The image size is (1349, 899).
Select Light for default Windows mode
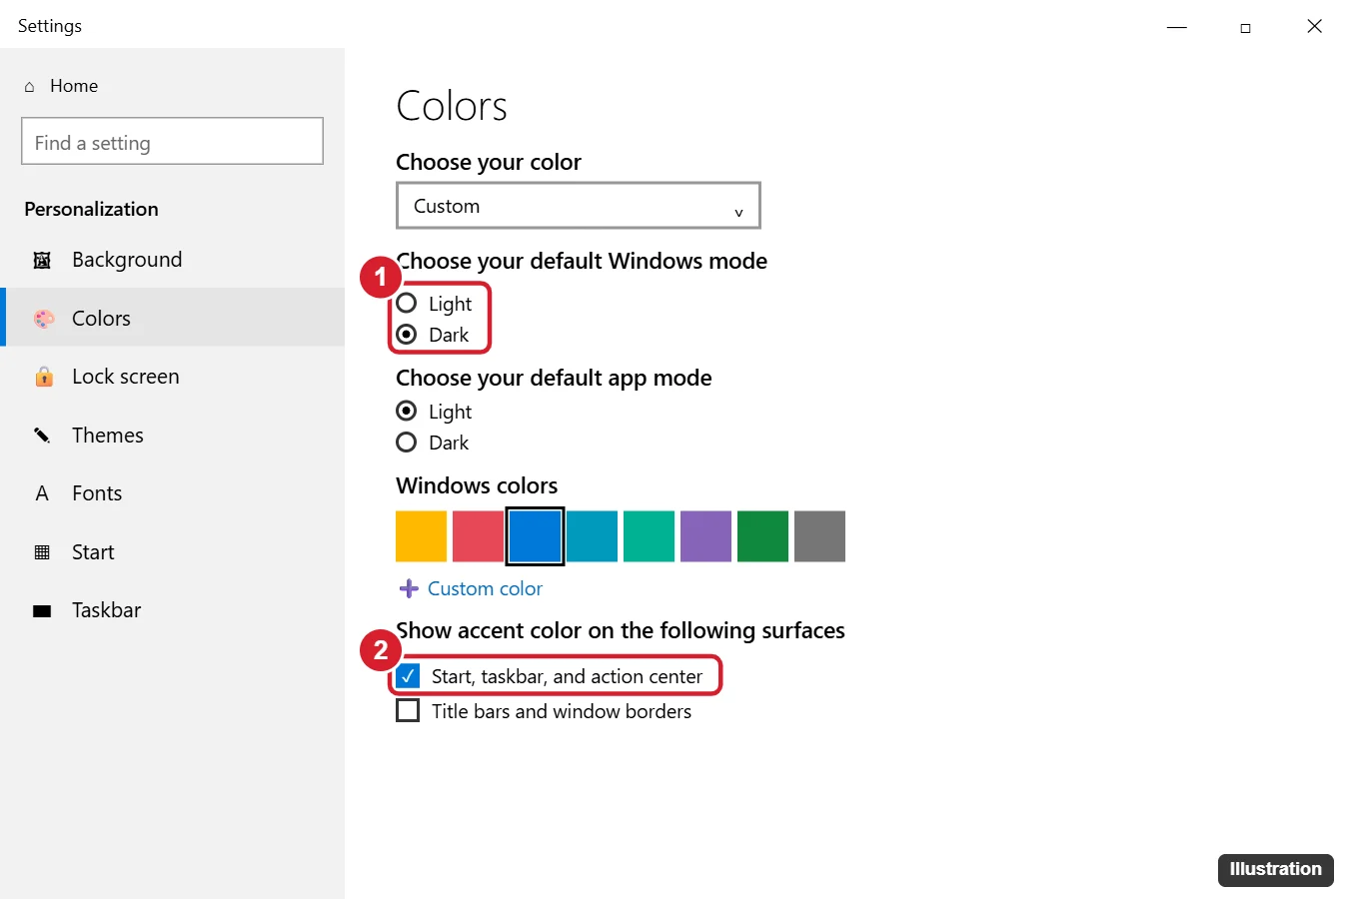(407, 304)
